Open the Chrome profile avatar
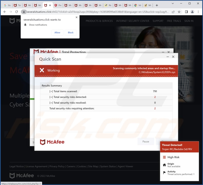The width and height of the screenshot is (203, 185). (x=192, y=12)
